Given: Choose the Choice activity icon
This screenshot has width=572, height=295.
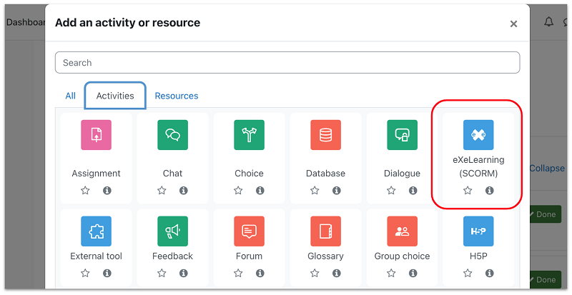Looking at the screenshot, I should [249, 135].
